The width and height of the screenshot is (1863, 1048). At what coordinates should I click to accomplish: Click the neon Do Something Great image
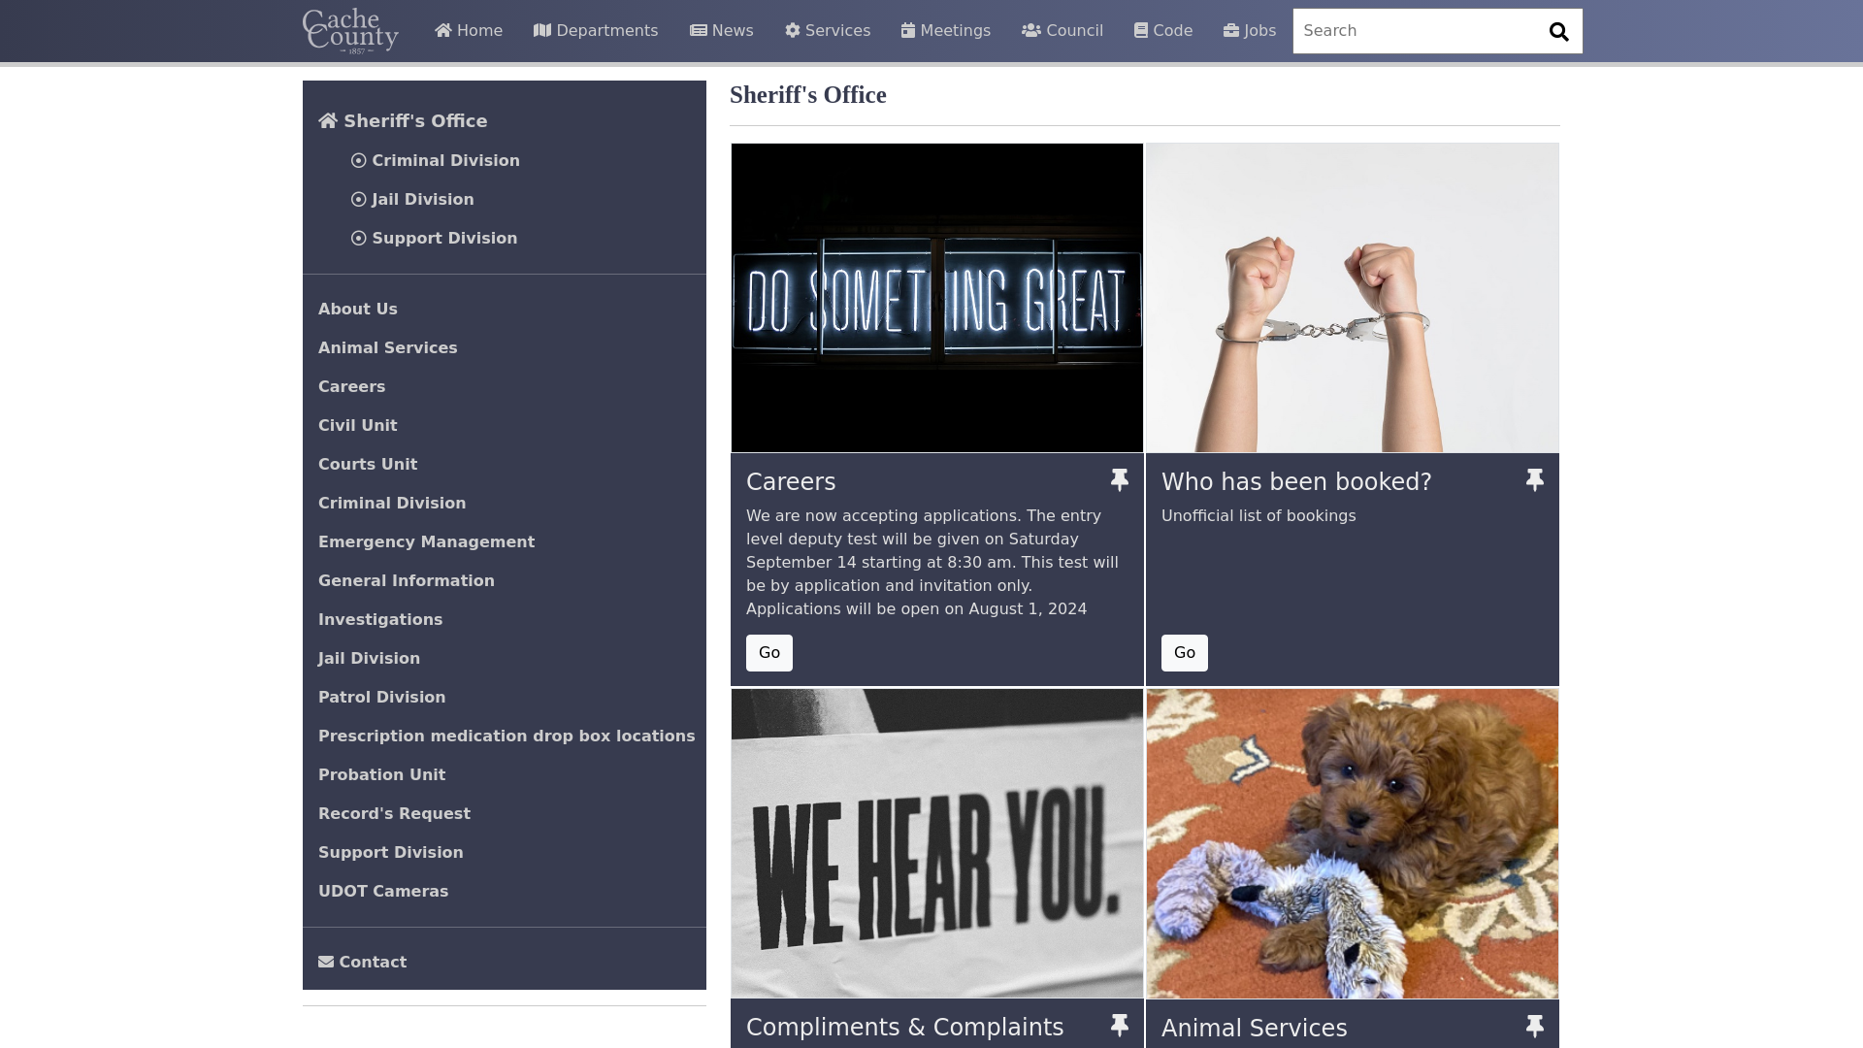click(937, 298)
